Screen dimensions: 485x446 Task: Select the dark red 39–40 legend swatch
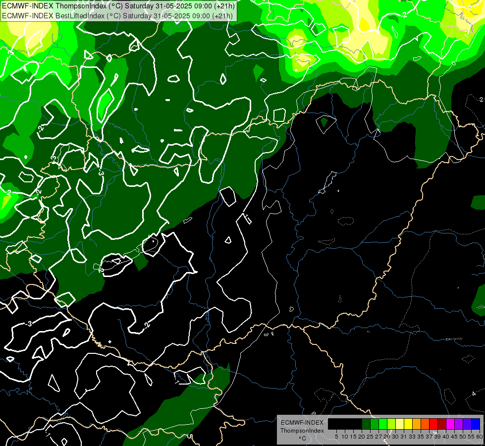(442, 424)
